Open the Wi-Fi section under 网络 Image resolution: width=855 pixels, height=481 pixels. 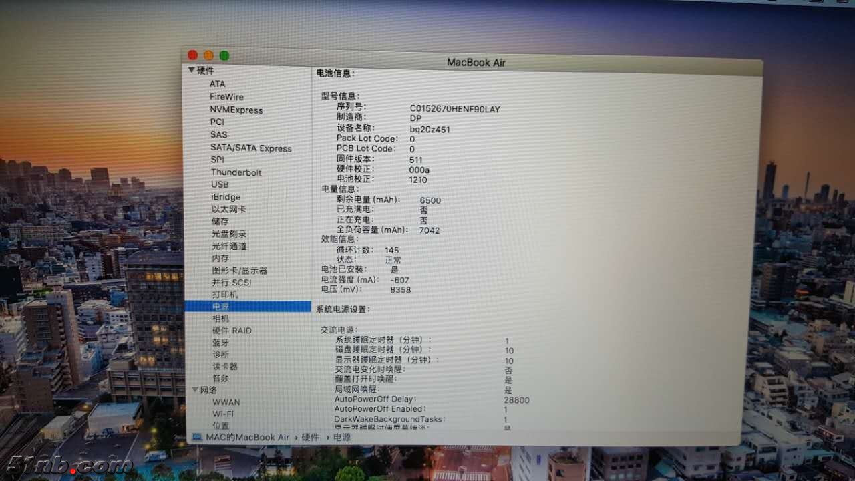tap(226, 414)
